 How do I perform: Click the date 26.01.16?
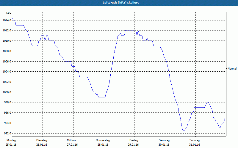42,145
